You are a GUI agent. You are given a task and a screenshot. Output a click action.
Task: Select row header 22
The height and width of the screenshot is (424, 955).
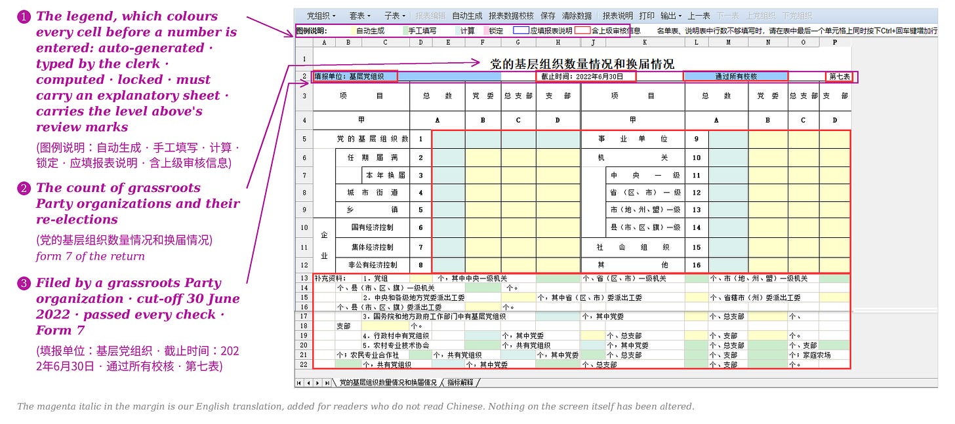304,364
